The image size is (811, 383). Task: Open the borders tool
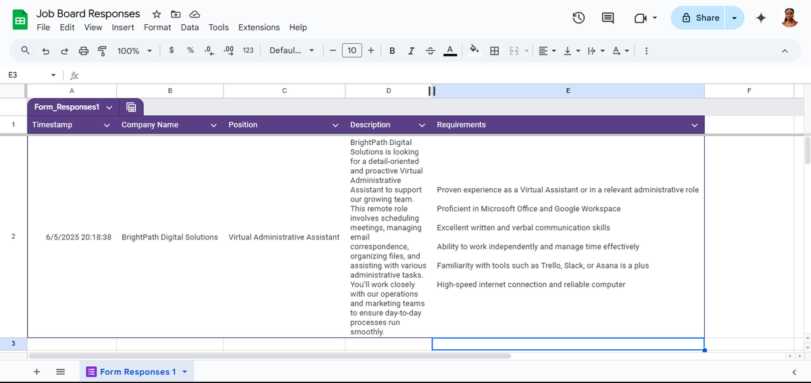click(x=495, y=51)
